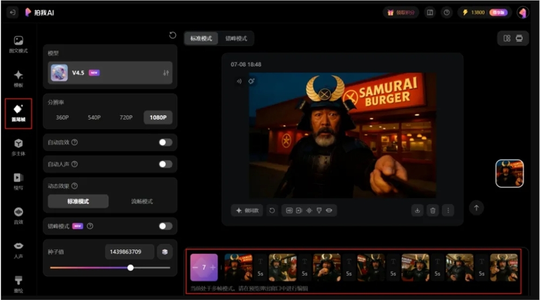Viewport: 540px width, 300px height.
Task: Switch to the 错峰模式 tab at top
Action: (x=236, y=39)
